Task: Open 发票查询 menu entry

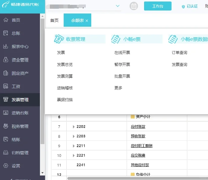Action: click(x=179, y=64)
